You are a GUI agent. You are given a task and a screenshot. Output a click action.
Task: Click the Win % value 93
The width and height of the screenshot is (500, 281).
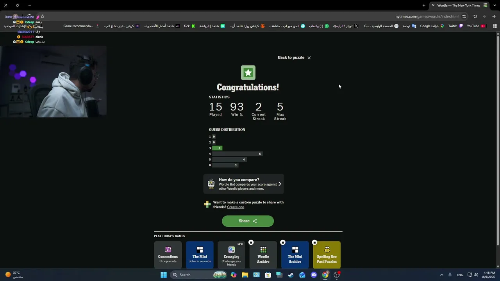(x=237, y=107)
